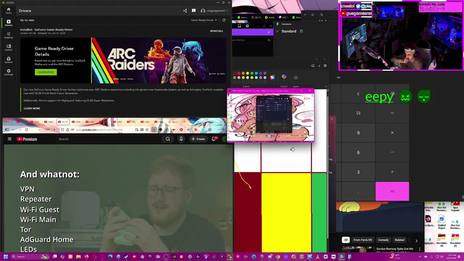Zoom in with Firefox plus button
This screenshot has width=464, height=261.
click(54, 130)
